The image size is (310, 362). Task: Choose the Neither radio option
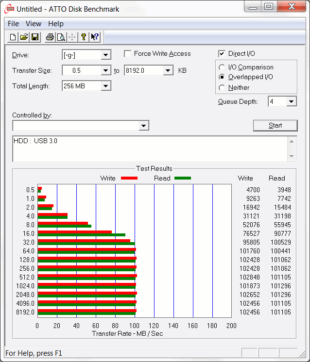222,88
